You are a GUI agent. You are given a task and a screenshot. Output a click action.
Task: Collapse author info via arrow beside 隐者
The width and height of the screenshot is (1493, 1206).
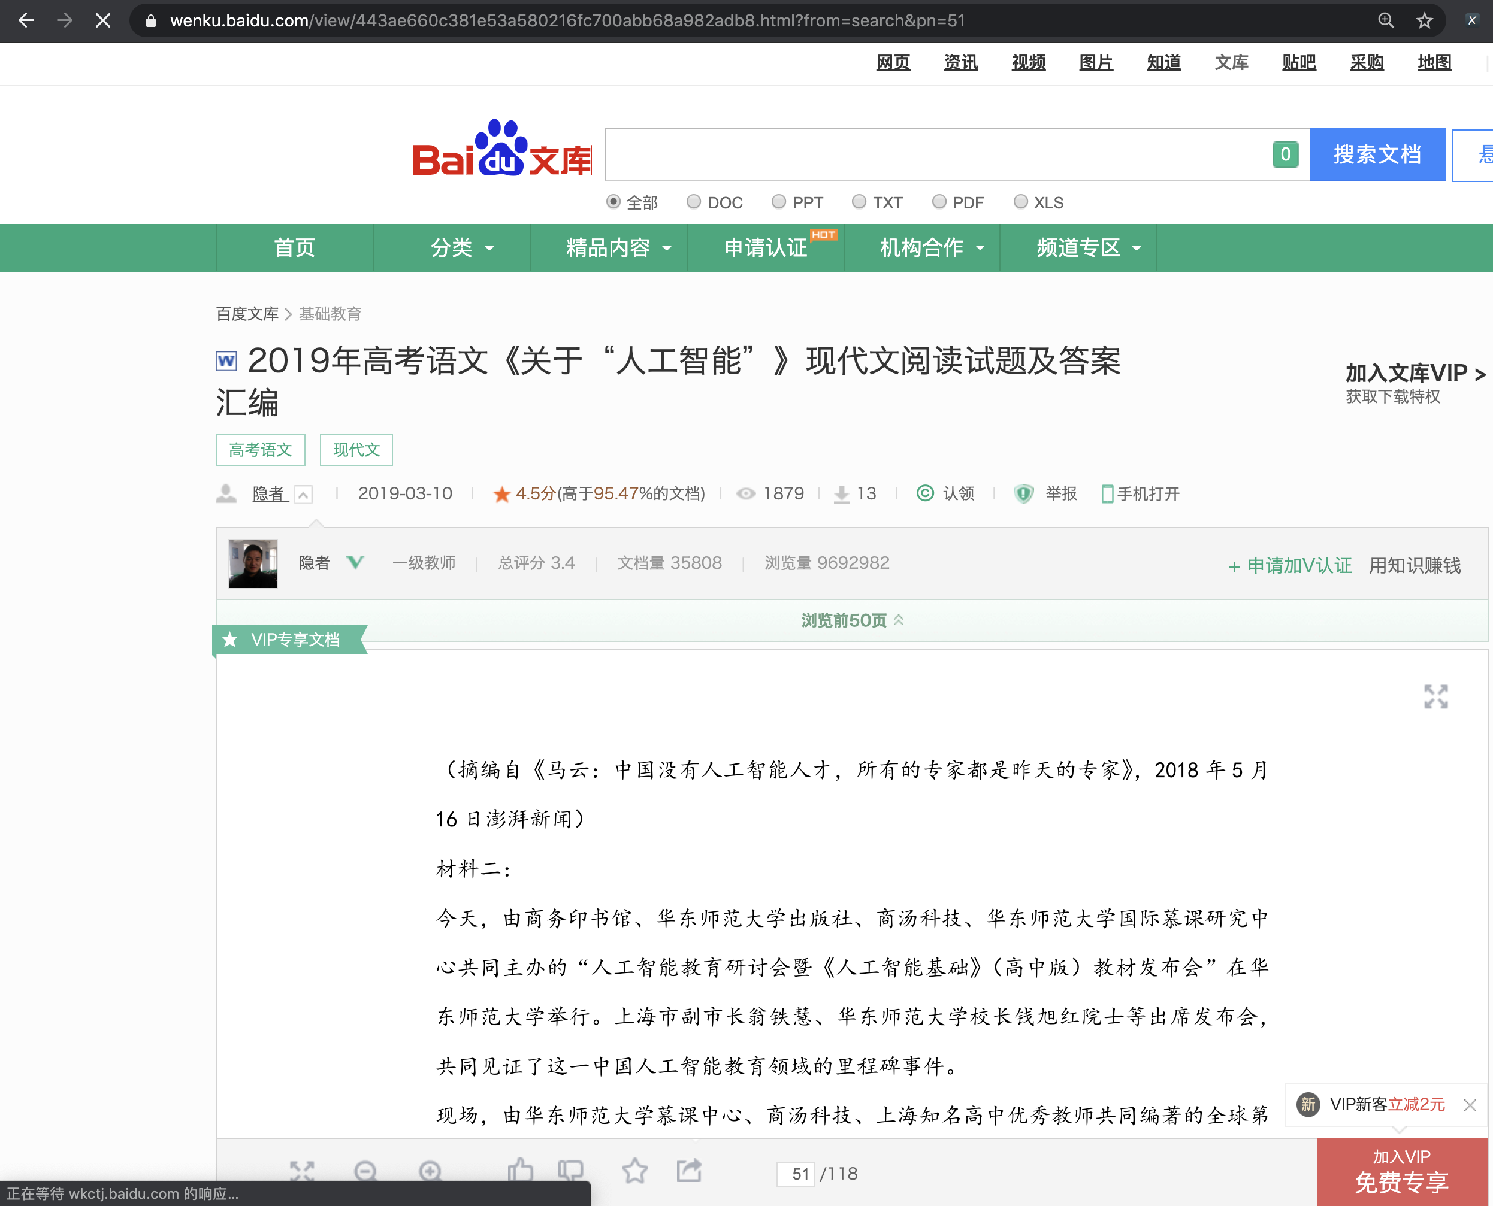(x=303, y=495)
